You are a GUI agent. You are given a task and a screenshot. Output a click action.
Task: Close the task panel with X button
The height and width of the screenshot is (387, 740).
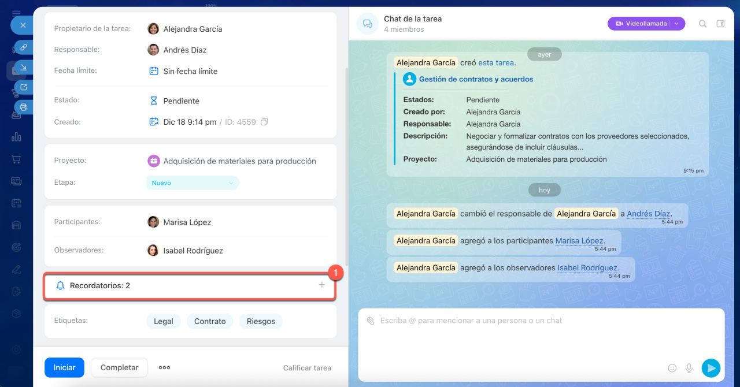(x=23, y=25)
